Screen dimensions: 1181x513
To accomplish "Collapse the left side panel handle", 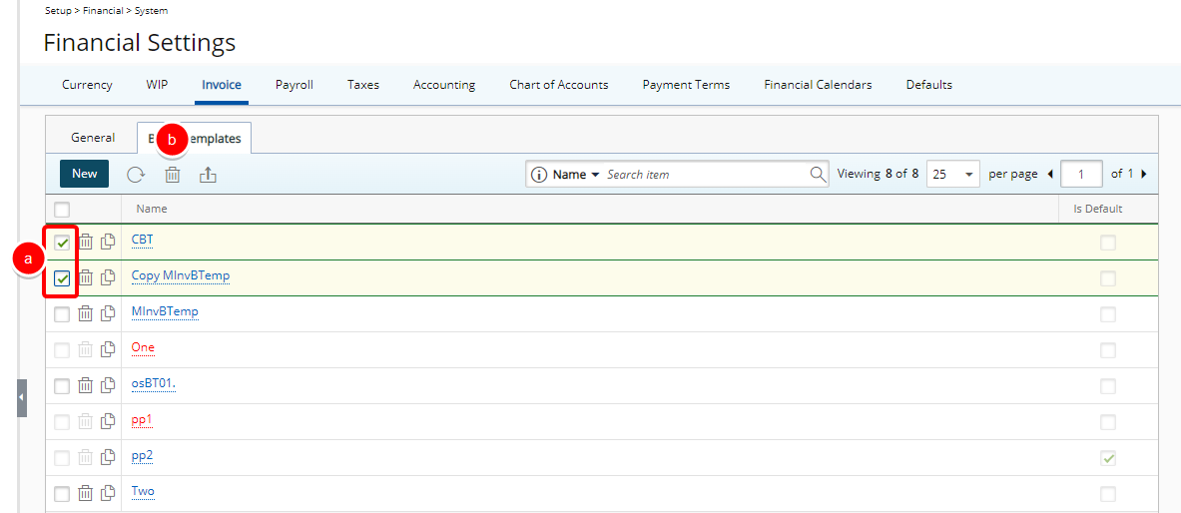I will [22, 398].
